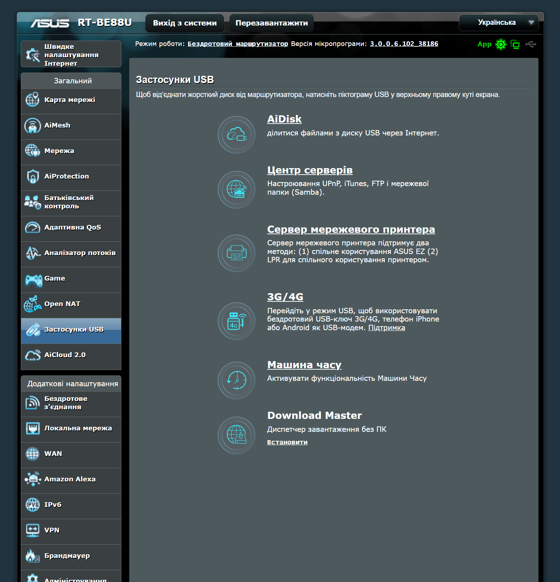560x582 pixels.
Task: Click the Батьківський контроль people icon
Action: [x=33, y=202]
